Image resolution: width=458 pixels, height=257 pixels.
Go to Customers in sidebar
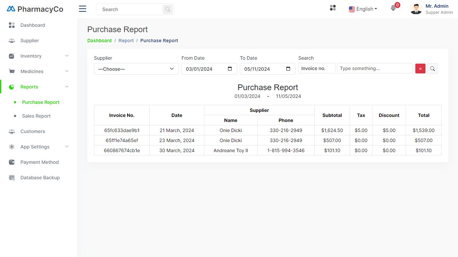click(33, 131)
